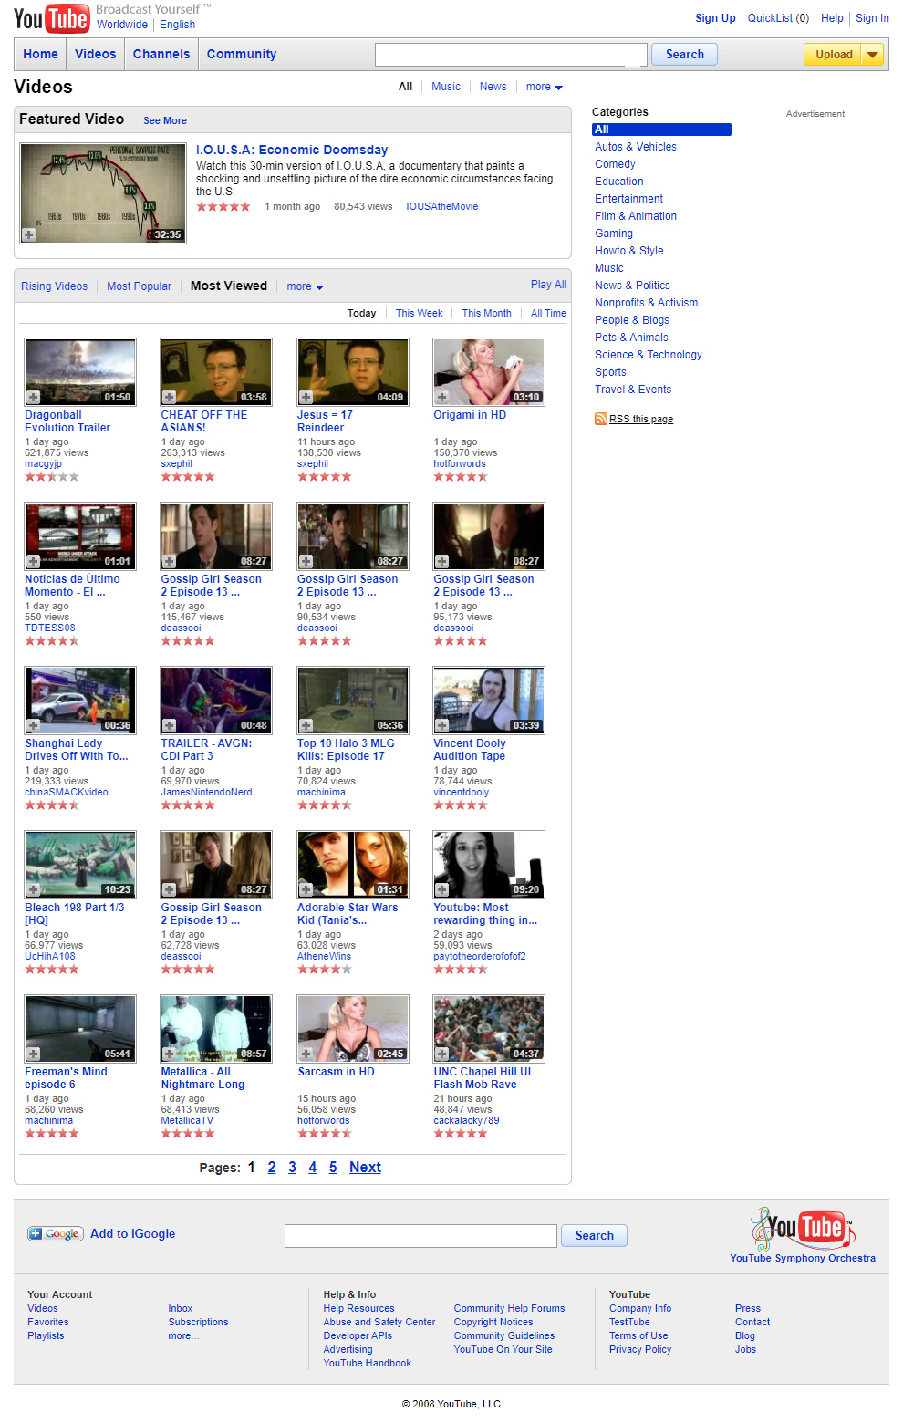Go to the Home tab
903x1423 pixels.
(x=40, y=55)
